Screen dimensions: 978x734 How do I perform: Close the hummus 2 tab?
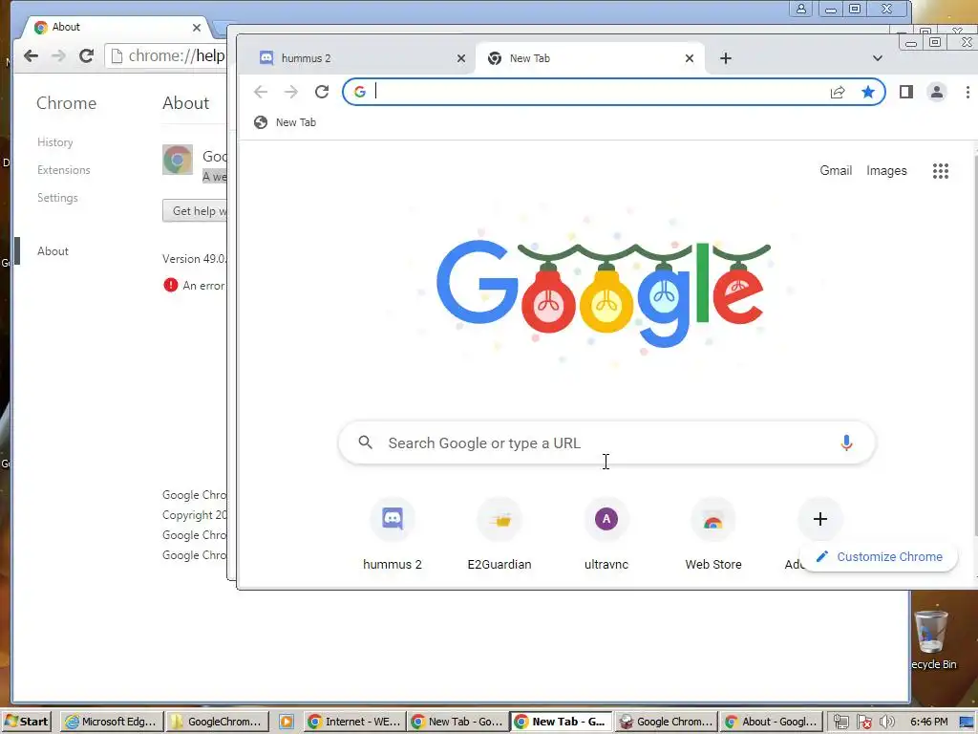(x=461, y=58)
